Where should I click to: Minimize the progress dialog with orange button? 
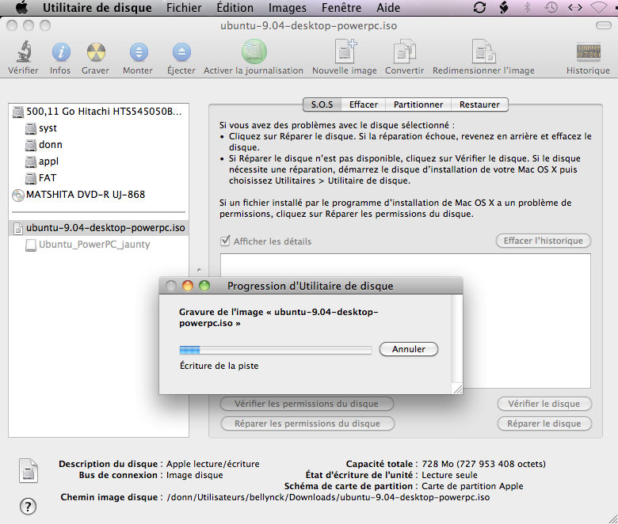click(188, 286)
